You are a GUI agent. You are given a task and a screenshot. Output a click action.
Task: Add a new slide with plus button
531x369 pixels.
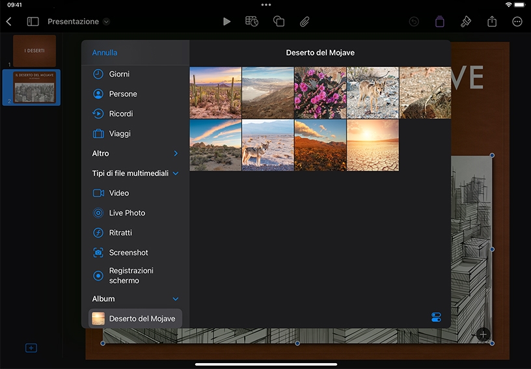31,348
